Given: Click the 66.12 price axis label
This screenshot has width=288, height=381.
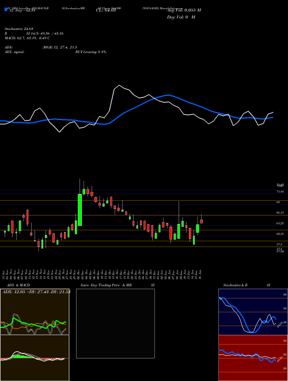Looking at the screenshot, I should point(280,212).
